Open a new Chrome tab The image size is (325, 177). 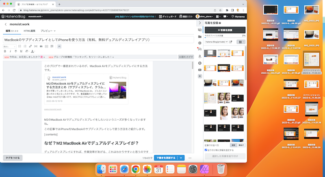(x=59, y=4)
